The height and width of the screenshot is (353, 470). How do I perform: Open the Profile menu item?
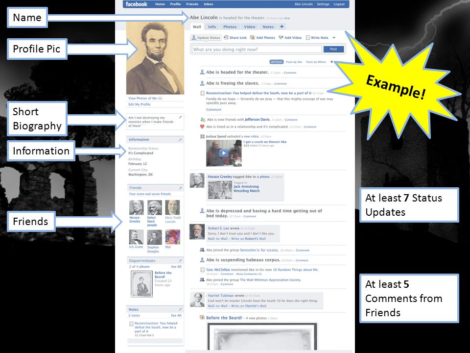pyautogui.click(x=175, y=4)
